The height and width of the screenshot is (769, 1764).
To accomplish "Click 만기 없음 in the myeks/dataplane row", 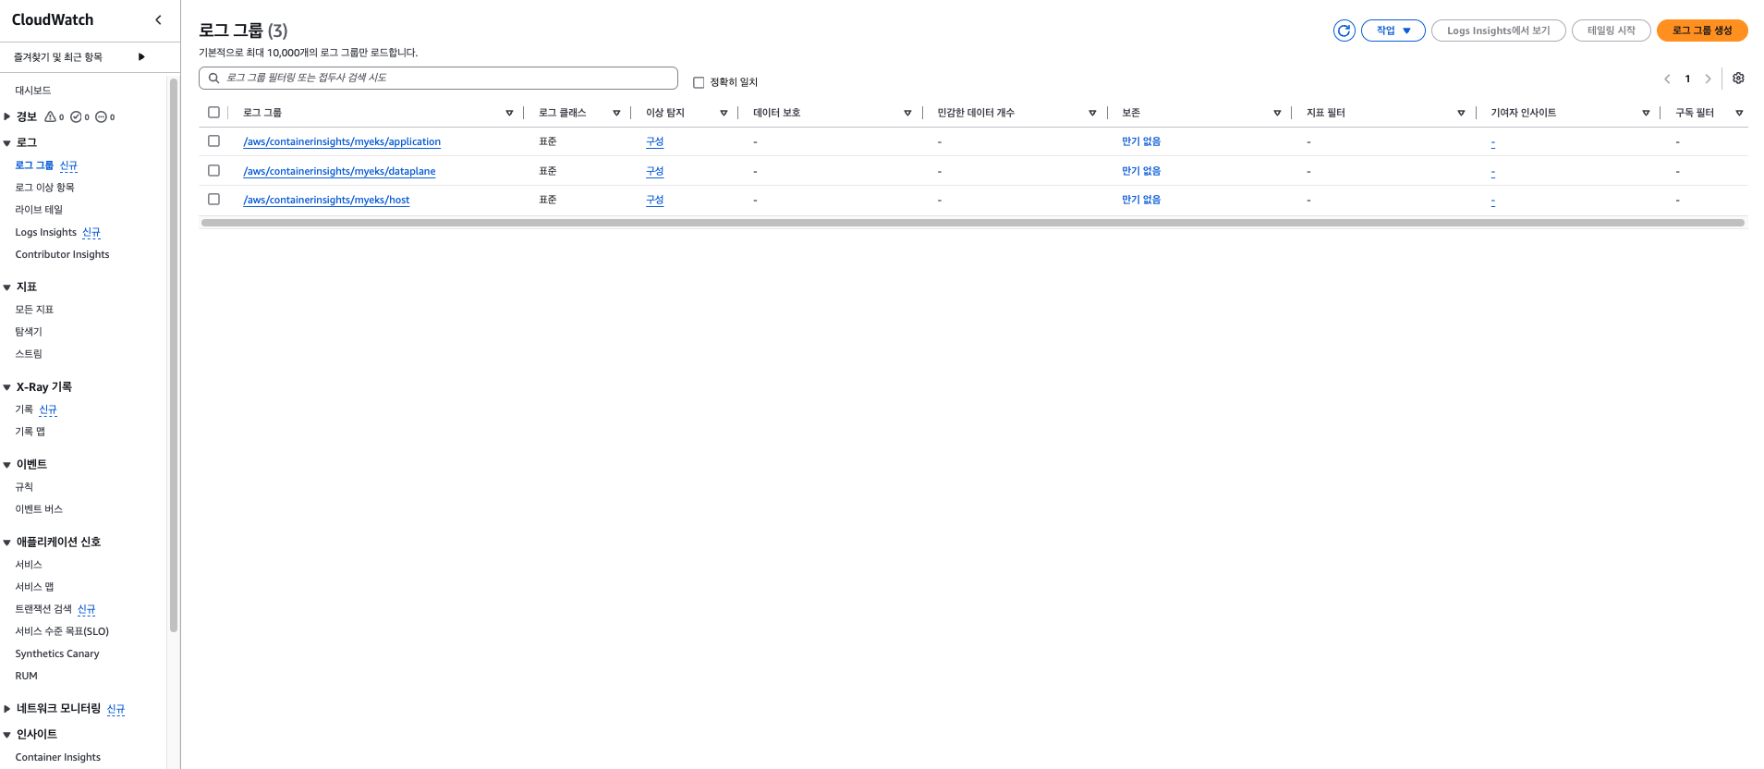I will click(1141, 171).
